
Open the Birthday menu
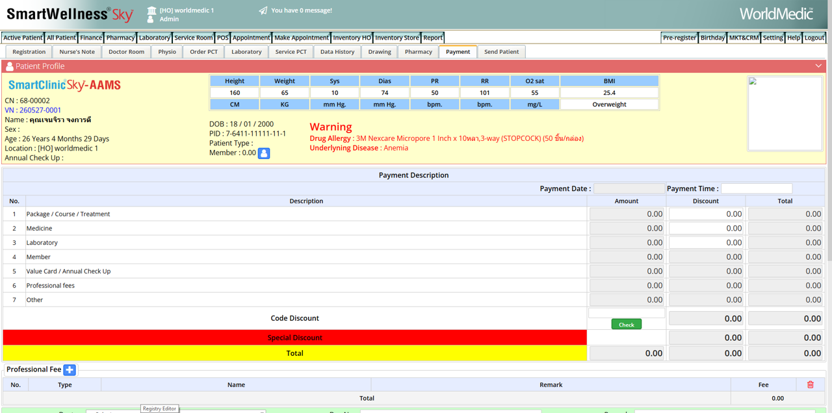712,38
